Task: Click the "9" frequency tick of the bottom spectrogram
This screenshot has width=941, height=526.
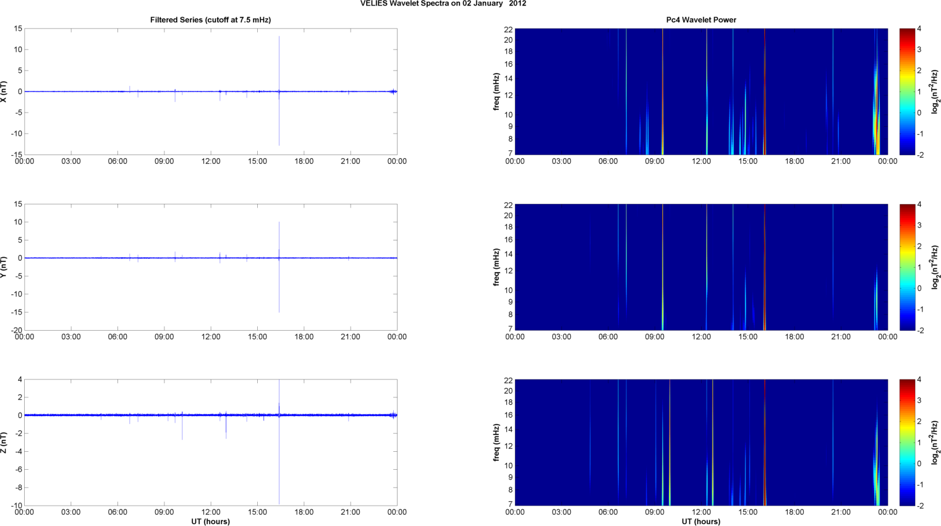Action: [511, 477]
